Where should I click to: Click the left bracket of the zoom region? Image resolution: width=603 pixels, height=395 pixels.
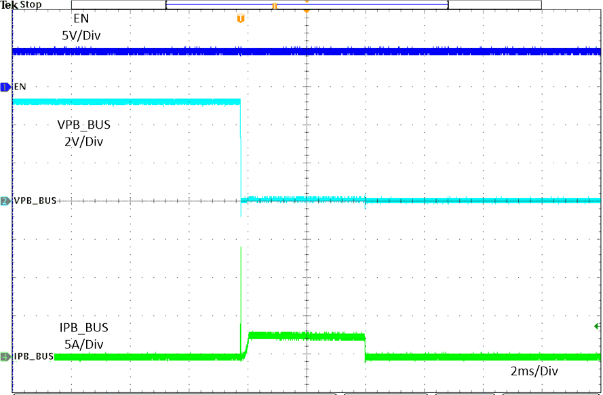165,4
